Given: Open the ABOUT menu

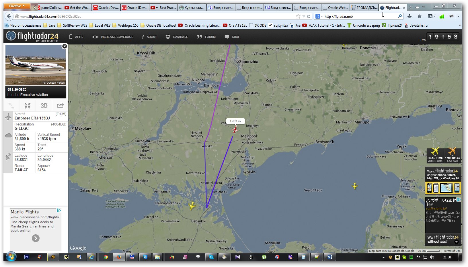Looking at the screenshot, I should pyautogui.click(x=149, y=37).
